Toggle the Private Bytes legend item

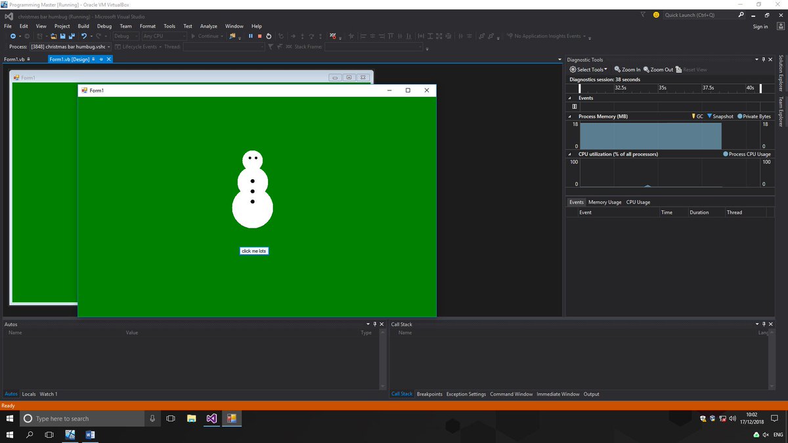754,116
